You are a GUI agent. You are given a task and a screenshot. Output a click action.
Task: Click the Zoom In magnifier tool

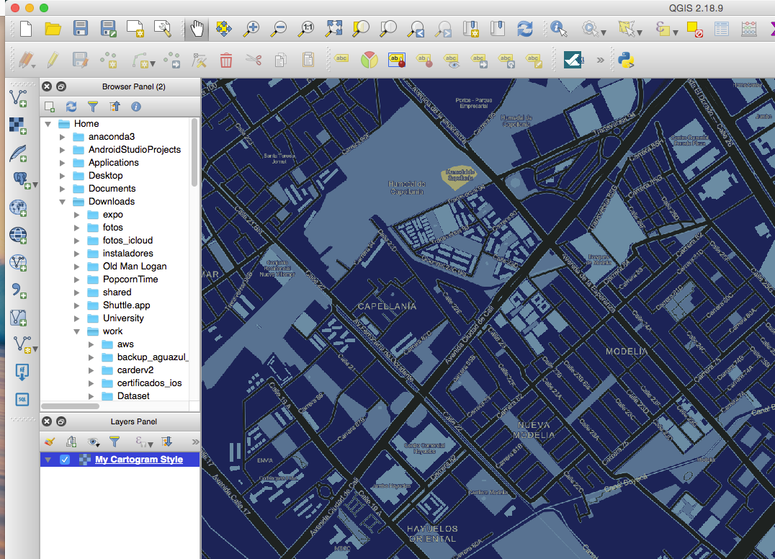click(x=251, y=29)
